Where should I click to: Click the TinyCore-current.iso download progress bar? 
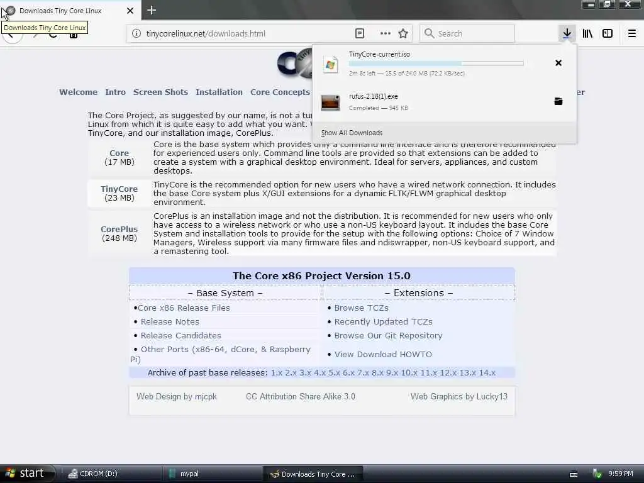pyautogui.click(x=436, y=64)
